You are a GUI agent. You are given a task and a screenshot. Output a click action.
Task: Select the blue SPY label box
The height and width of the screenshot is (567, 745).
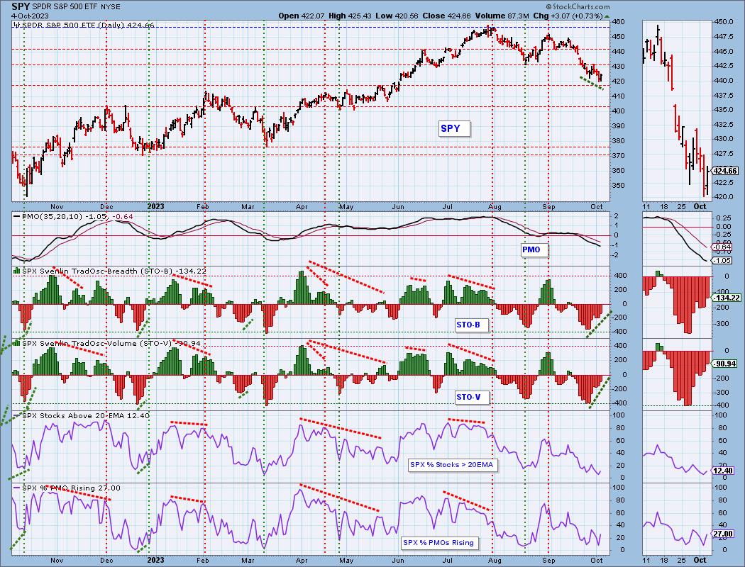coord(455,128)
